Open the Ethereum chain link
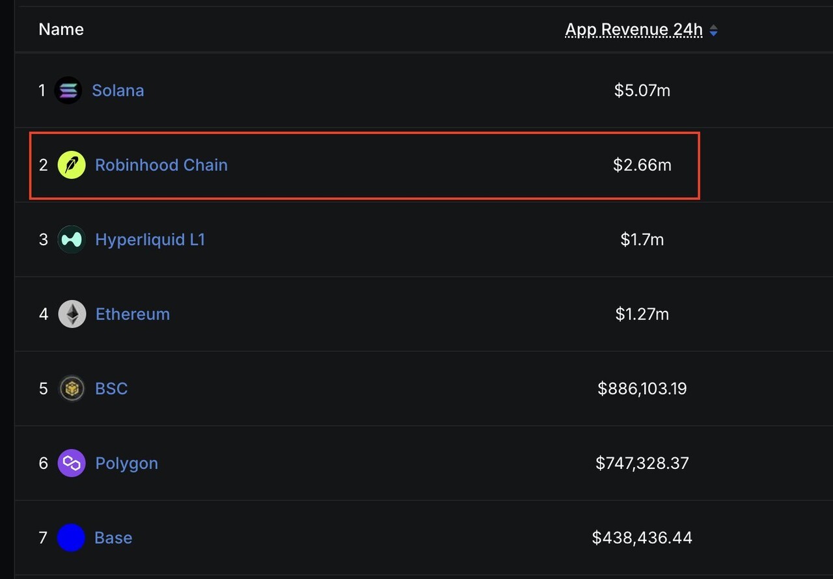This screenshot has width=833, height=579. [133, 314]
